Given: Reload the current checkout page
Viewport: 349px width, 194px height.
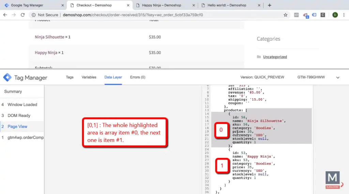Looking at the screenshot, I should [x=22, y=15].
